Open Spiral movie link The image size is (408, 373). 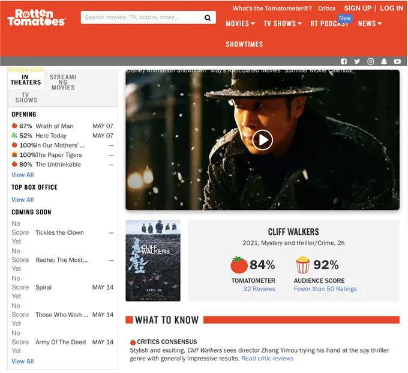coord(43,287)
